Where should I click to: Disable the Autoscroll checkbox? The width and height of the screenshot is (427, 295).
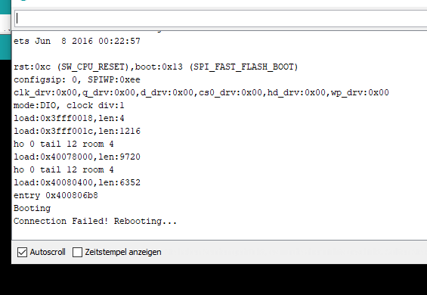click(22, 252)
